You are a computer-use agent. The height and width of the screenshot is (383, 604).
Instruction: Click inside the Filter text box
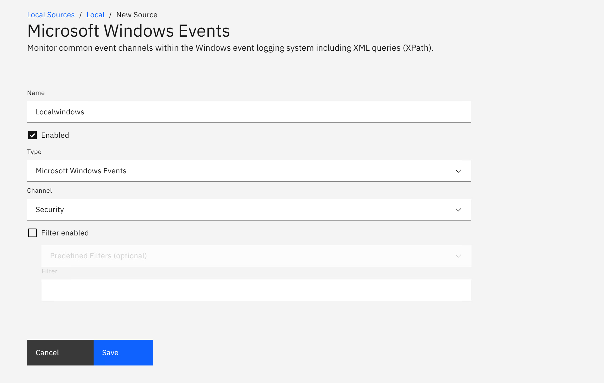pos(256,290)
